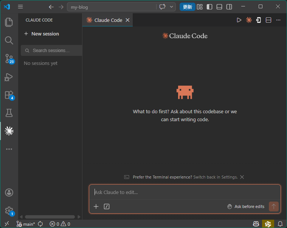Open the Manage settings gear
This screenshot has width=287, height=228.
point(9,211)
